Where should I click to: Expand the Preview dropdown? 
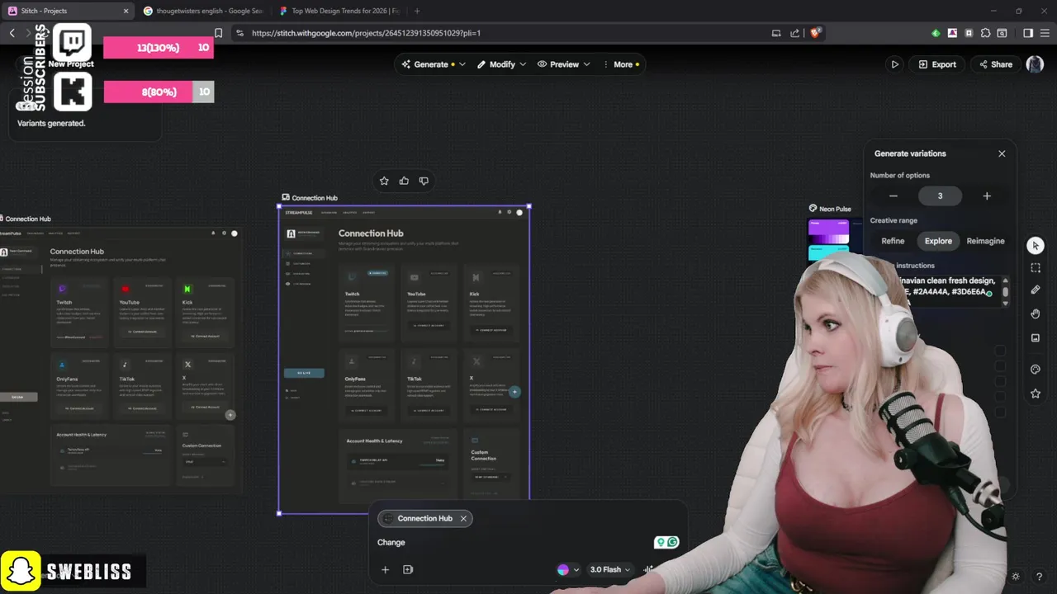564,64
